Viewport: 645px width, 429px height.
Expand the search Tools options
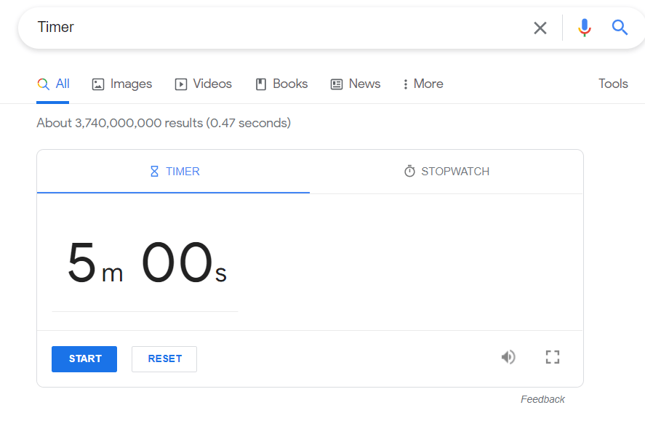(x=613, y=84)
